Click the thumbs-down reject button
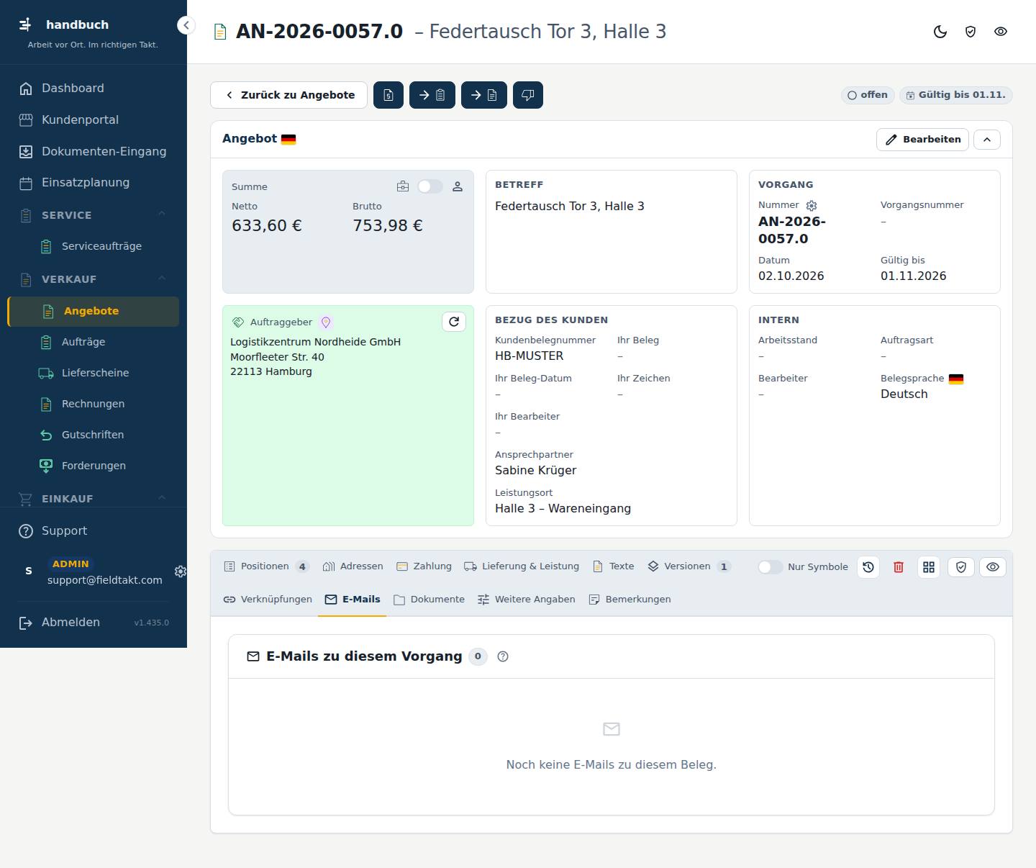 (x=528, y=95)
